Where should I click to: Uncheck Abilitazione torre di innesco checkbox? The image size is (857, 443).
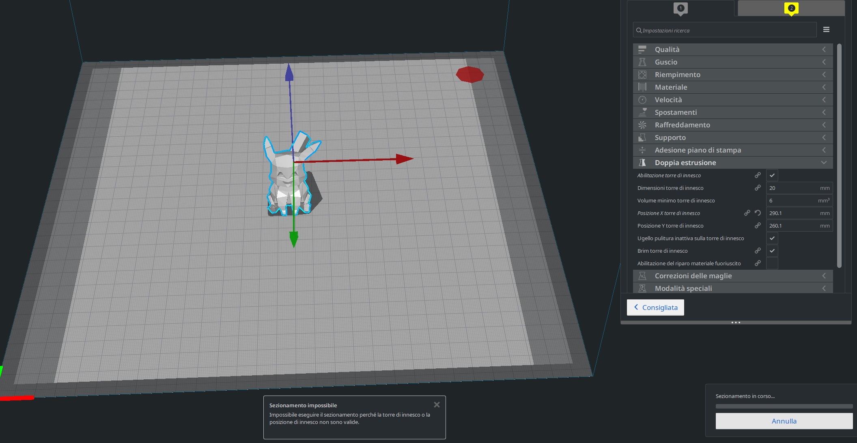pos(772,175)
